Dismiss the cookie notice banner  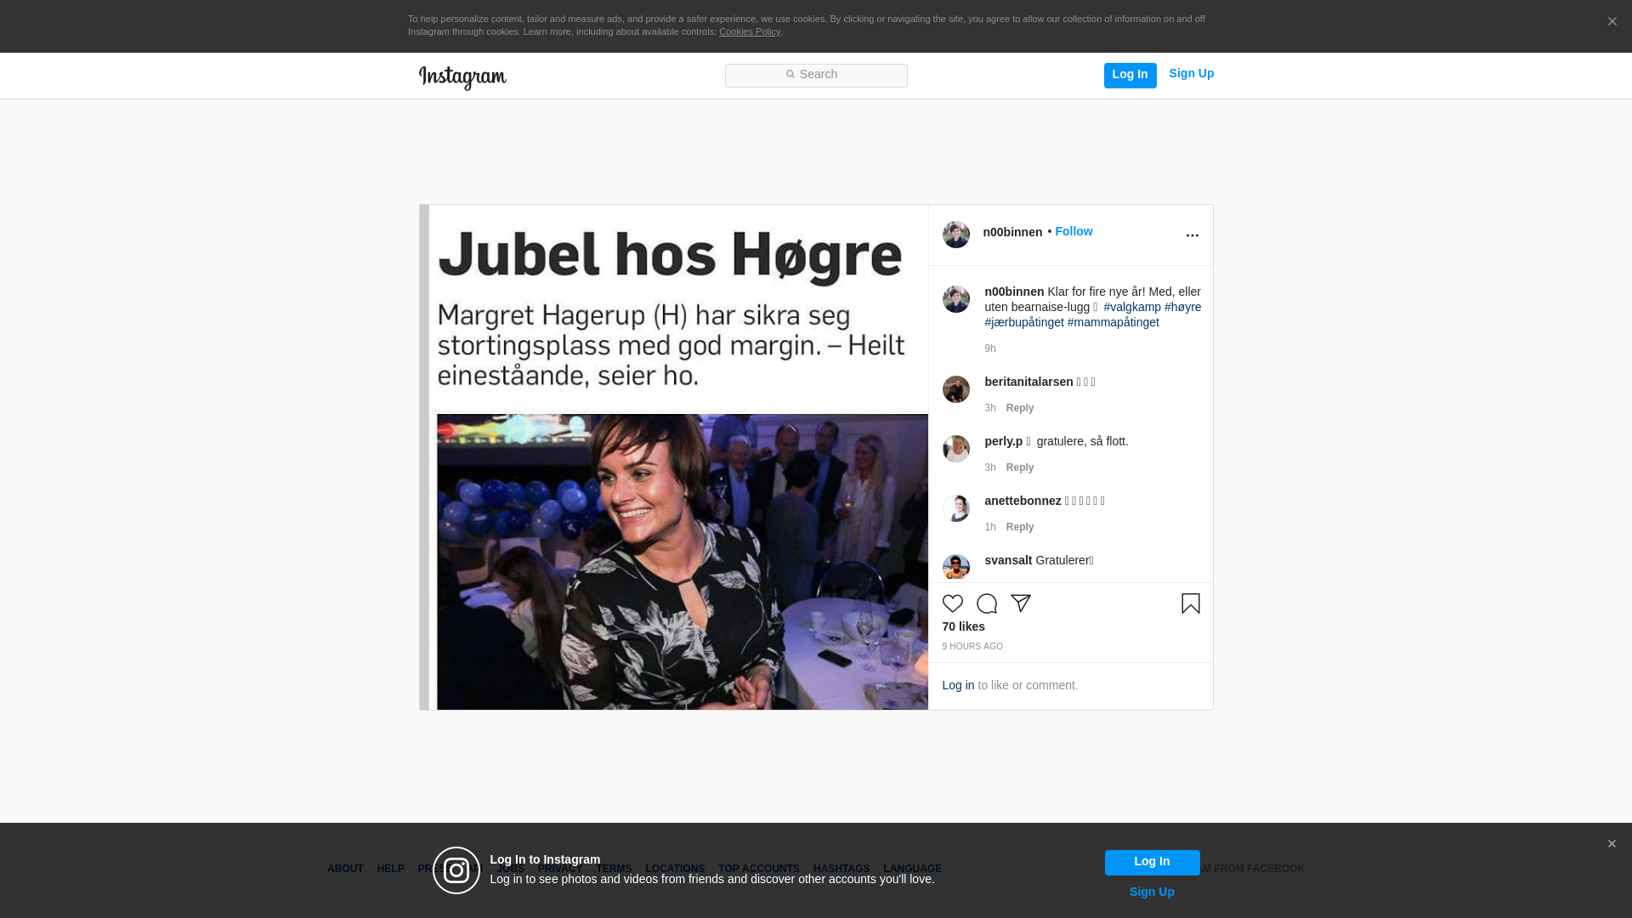click(x=1612, y=21)
